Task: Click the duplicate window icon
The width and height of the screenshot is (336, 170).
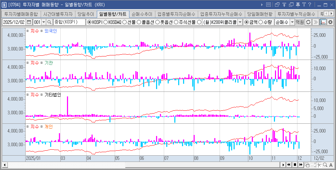Action: click(x=291, y=5)
